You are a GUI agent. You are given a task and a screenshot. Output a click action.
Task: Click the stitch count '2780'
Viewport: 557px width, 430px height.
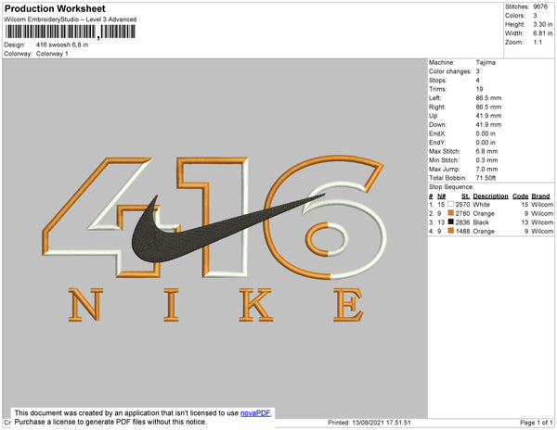click(x=462, y=213)
